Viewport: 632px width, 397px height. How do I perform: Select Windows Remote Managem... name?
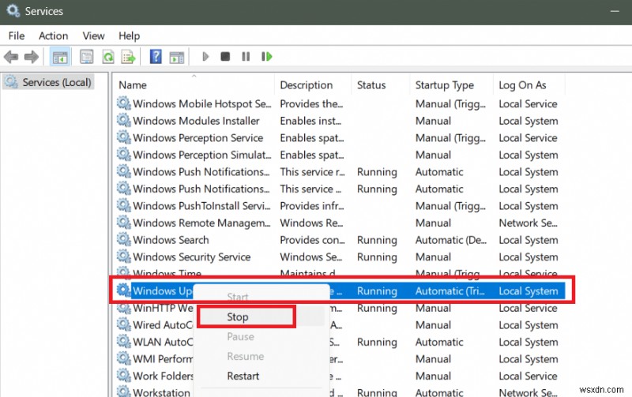pyautogui.click(x=201, y=223)
